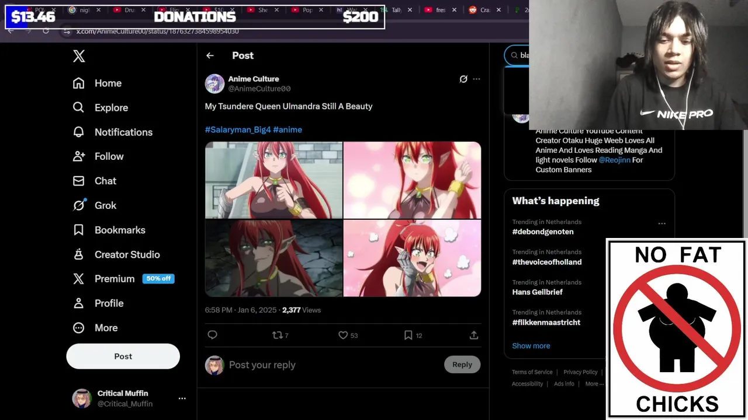Open the top-right post image

pyautogui.click(x=412, y=180)
